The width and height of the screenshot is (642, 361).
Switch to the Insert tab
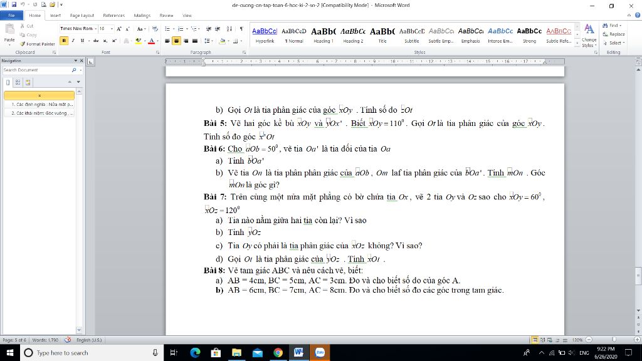pyautogui.click(x=55, y=15)
